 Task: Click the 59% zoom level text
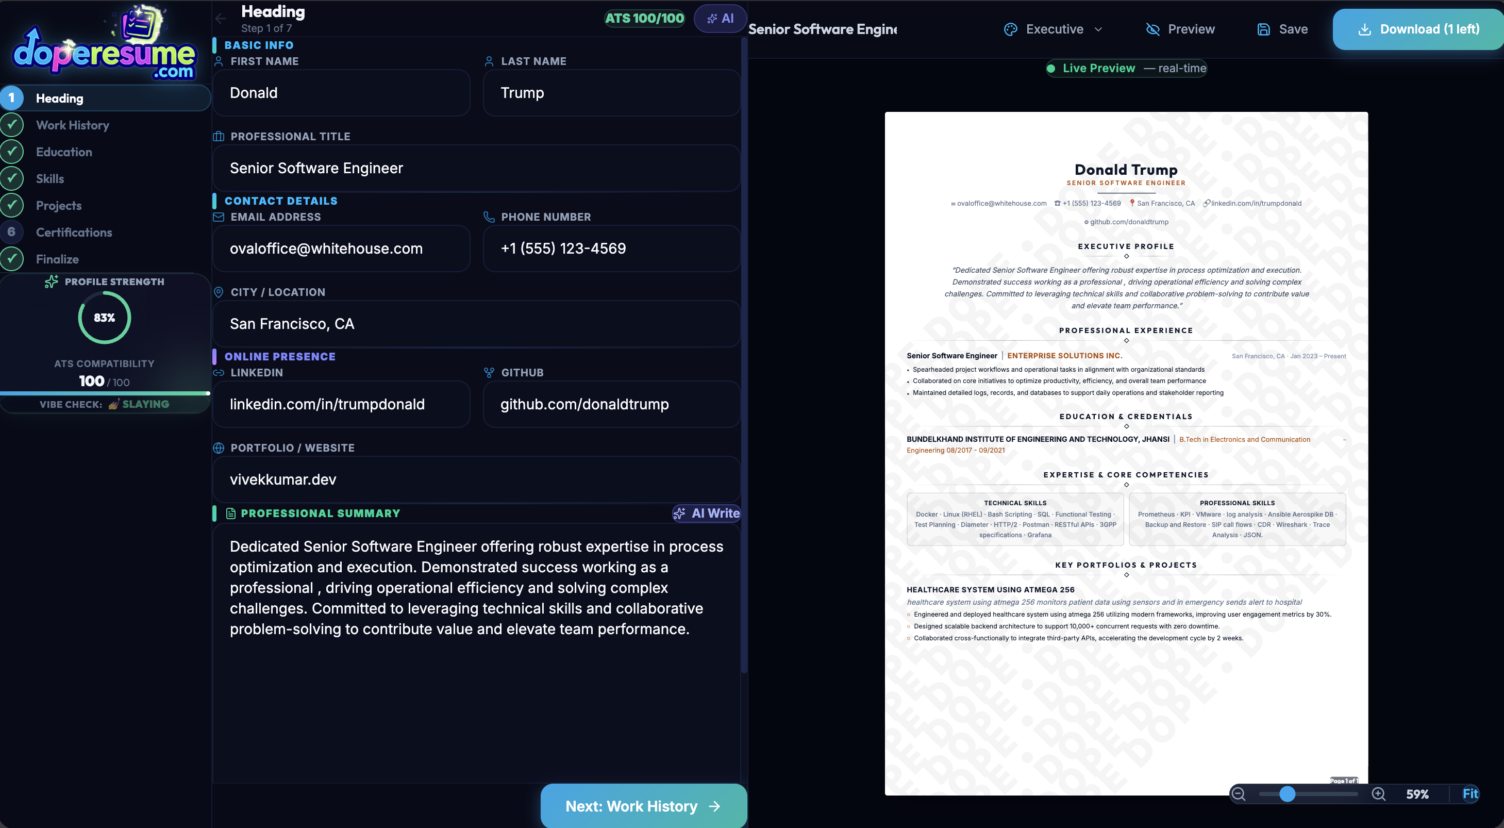1417,794
